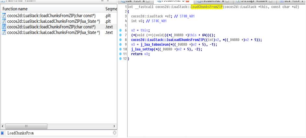The image size is (306, 138).
Task: Click '.text' segment cell of last function row
Action: click(x=109, y=32)
